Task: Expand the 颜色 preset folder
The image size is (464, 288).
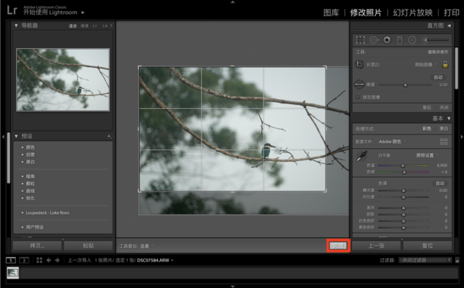Action: (x=30, y=147)
